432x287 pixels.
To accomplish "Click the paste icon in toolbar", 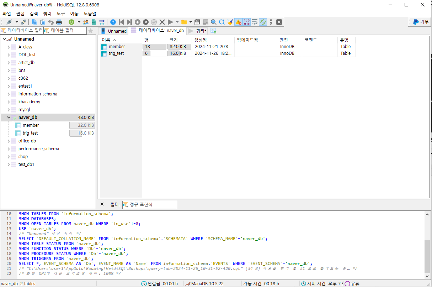I will [43, 22].
